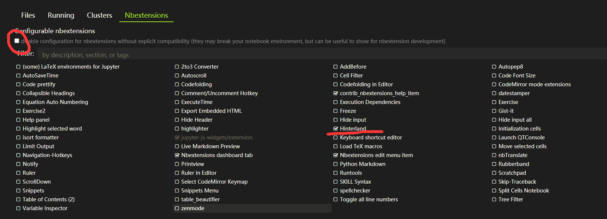This screenshot has width=607, height=219.
Task: Enable the spellchecker extension
Action: [336, 191]
